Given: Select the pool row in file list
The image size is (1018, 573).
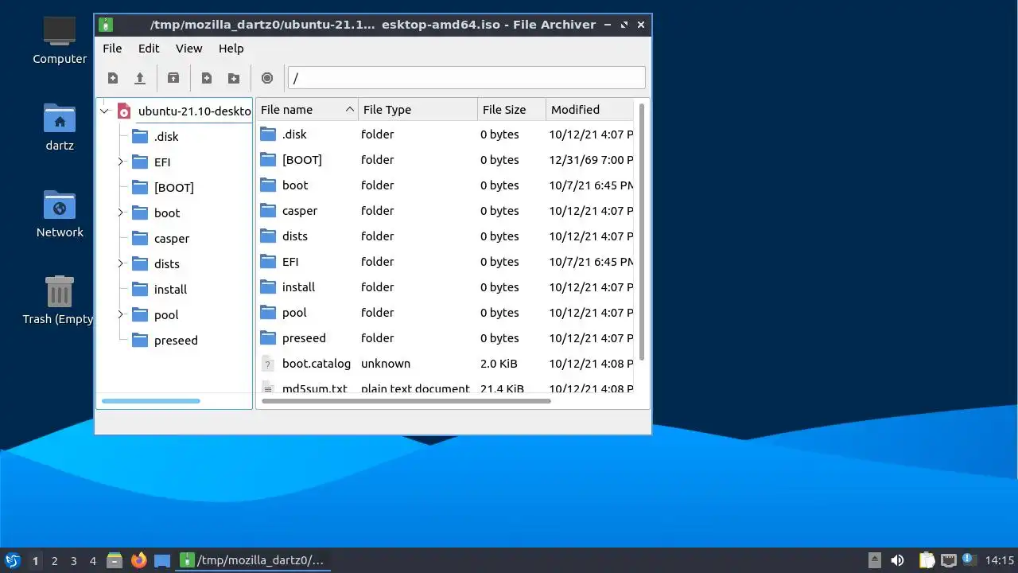Looking at the screenshot, I should coord(445,313).
